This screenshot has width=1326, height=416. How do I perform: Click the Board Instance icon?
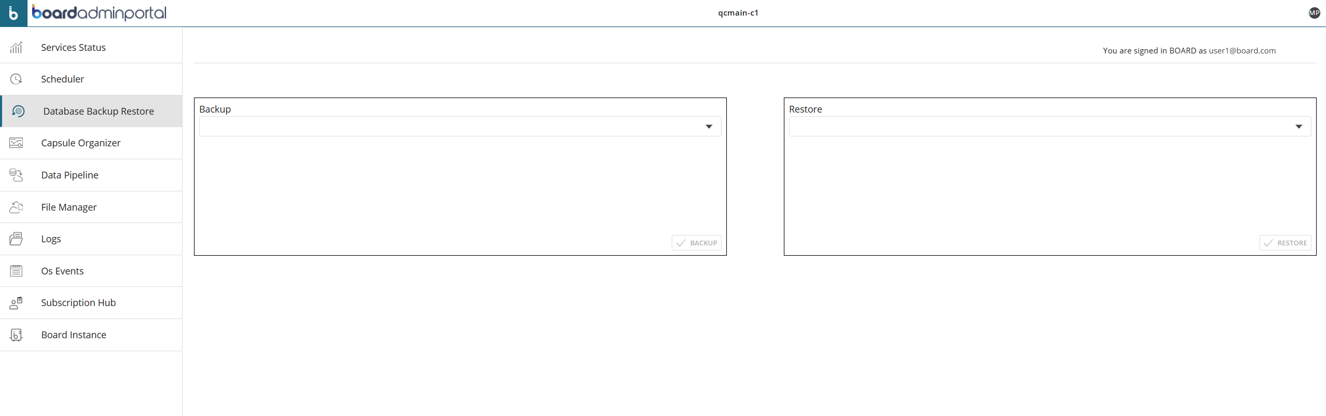[16, 335]
